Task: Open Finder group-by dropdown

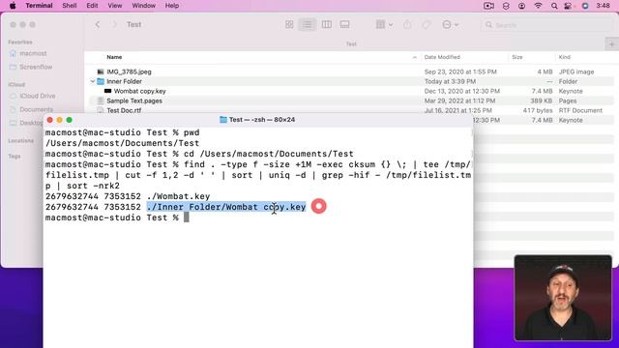Action: click(384, 24)
